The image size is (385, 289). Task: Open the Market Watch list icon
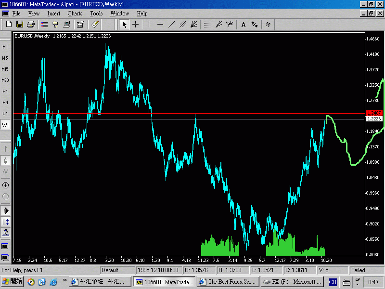[x=44, y=25]
